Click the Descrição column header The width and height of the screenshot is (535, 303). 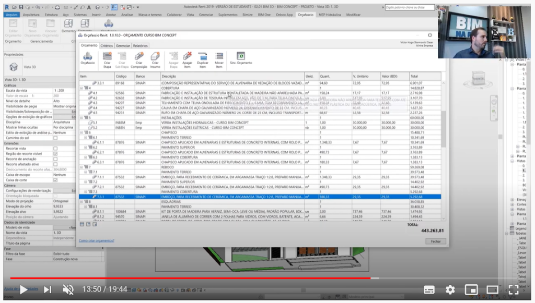tap(232, 76)
